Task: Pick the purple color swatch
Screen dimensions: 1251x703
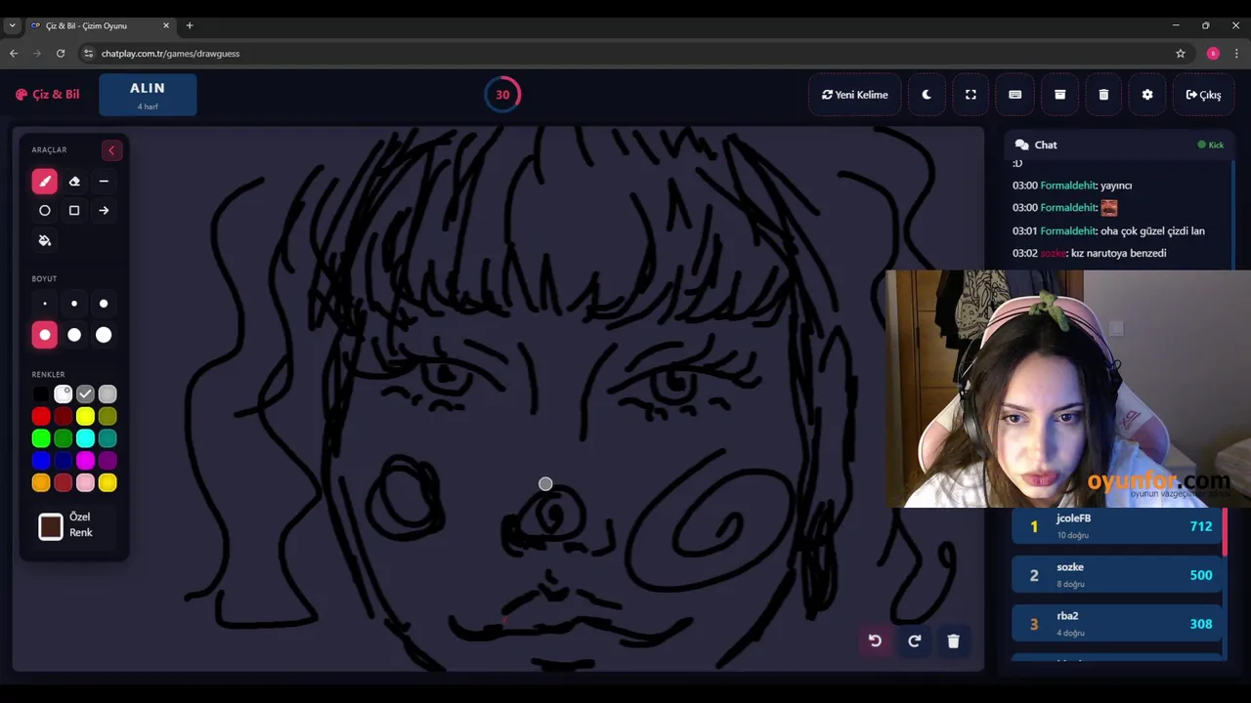Action: tap(108, 461)
